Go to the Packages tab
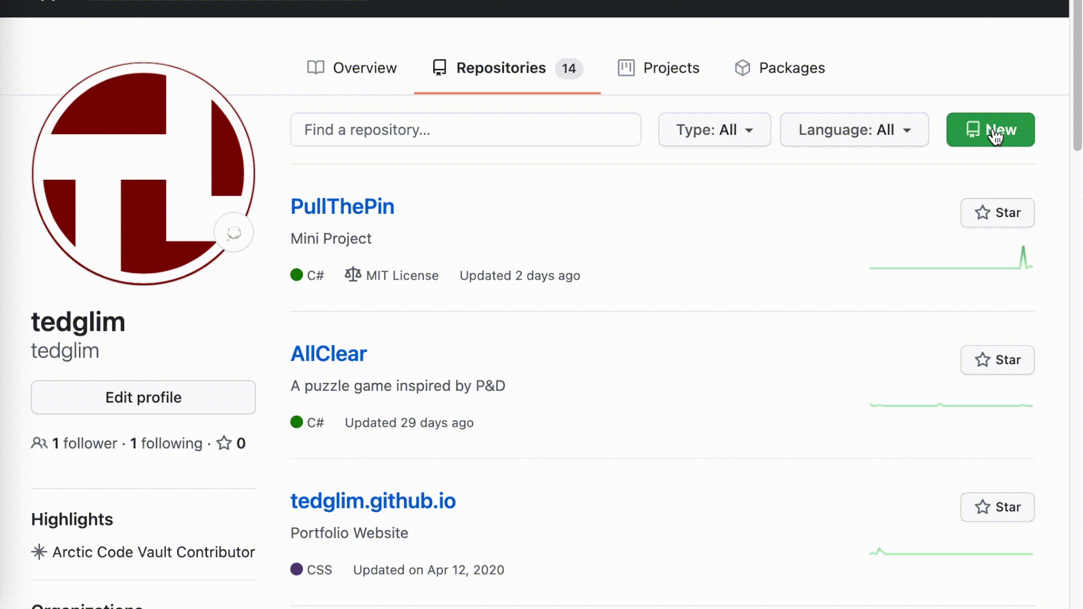The height and width of the screenshot is (609, 1083). click(x=780, y=68)
